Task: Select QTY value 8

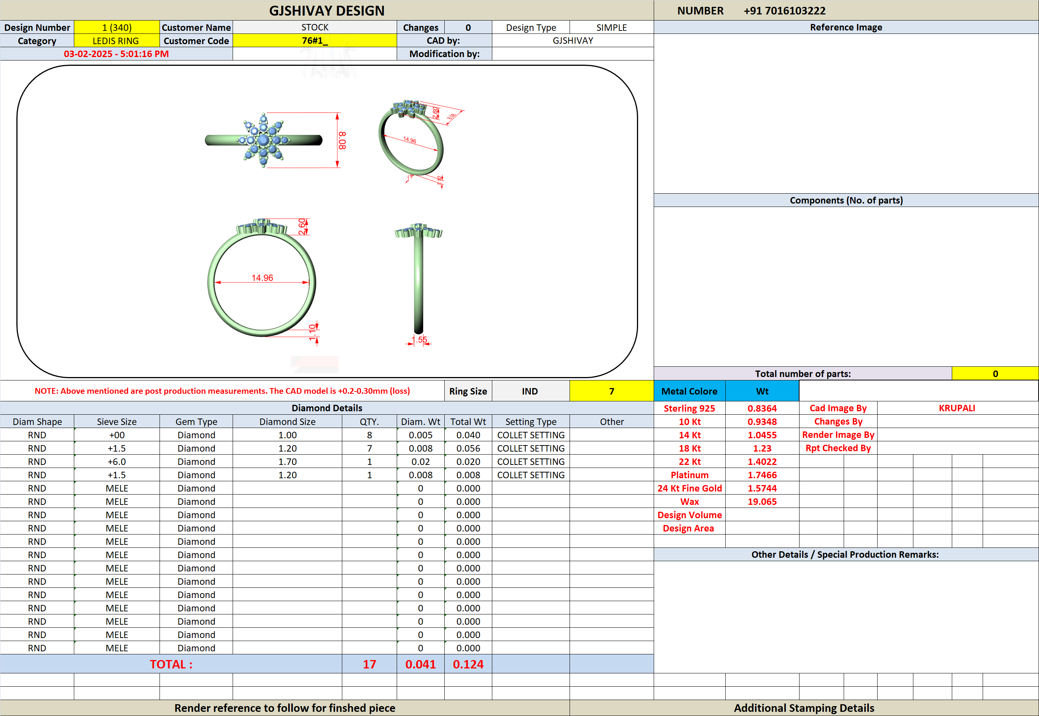Action: 369,435
